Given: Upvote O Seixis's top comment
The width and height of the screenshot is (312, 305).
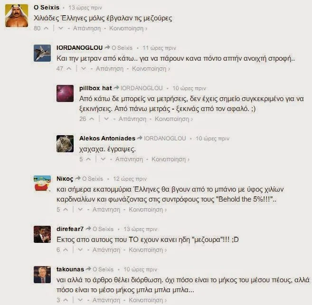Looking at the screenshot, I should (x=46, y=28).
